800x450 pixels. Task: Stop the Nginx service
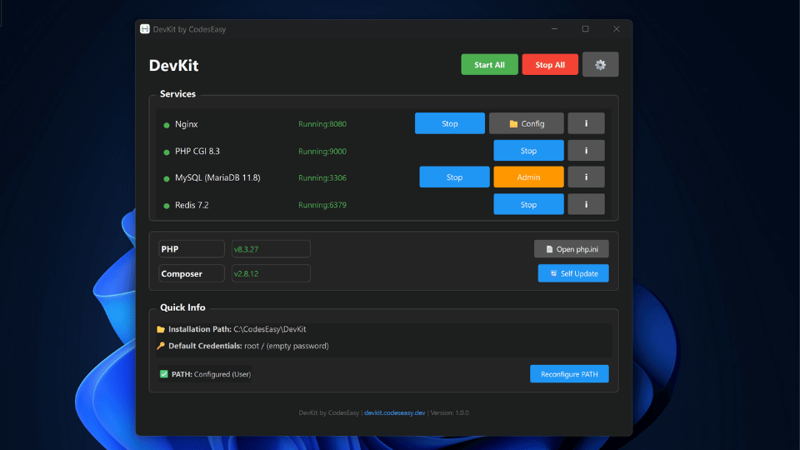449,123
